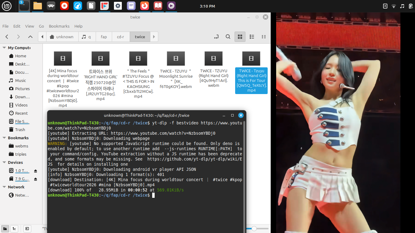Image resolution: width=415 pixels, height=233 pixels.
Task: Switch to the Terminal in the panel
Action: [24, 6]
